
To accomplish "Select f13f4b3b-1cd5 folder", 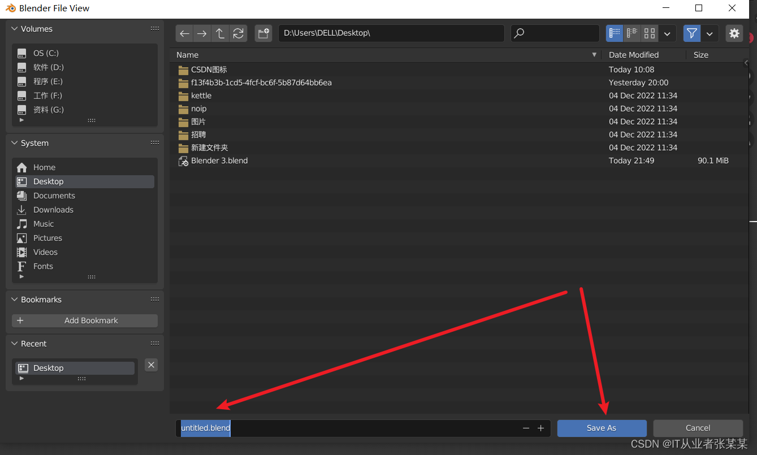I will 459,83.
